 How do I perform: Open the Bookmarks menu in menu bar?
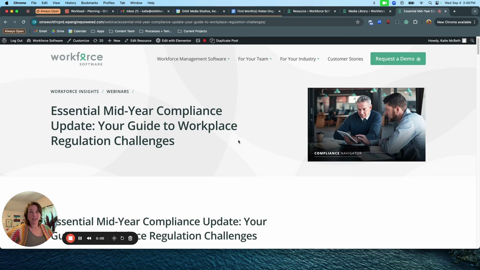point(90,3)
